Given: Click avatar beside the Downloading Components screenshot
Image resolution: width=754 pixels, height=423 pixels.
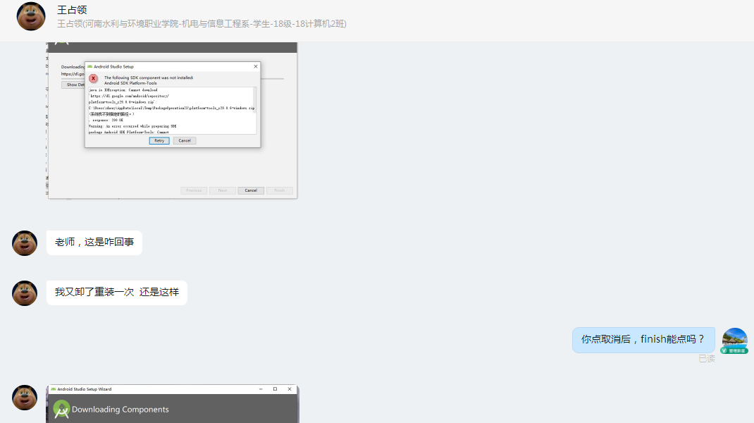Looking at the screenshot, I should click(25, 398).
